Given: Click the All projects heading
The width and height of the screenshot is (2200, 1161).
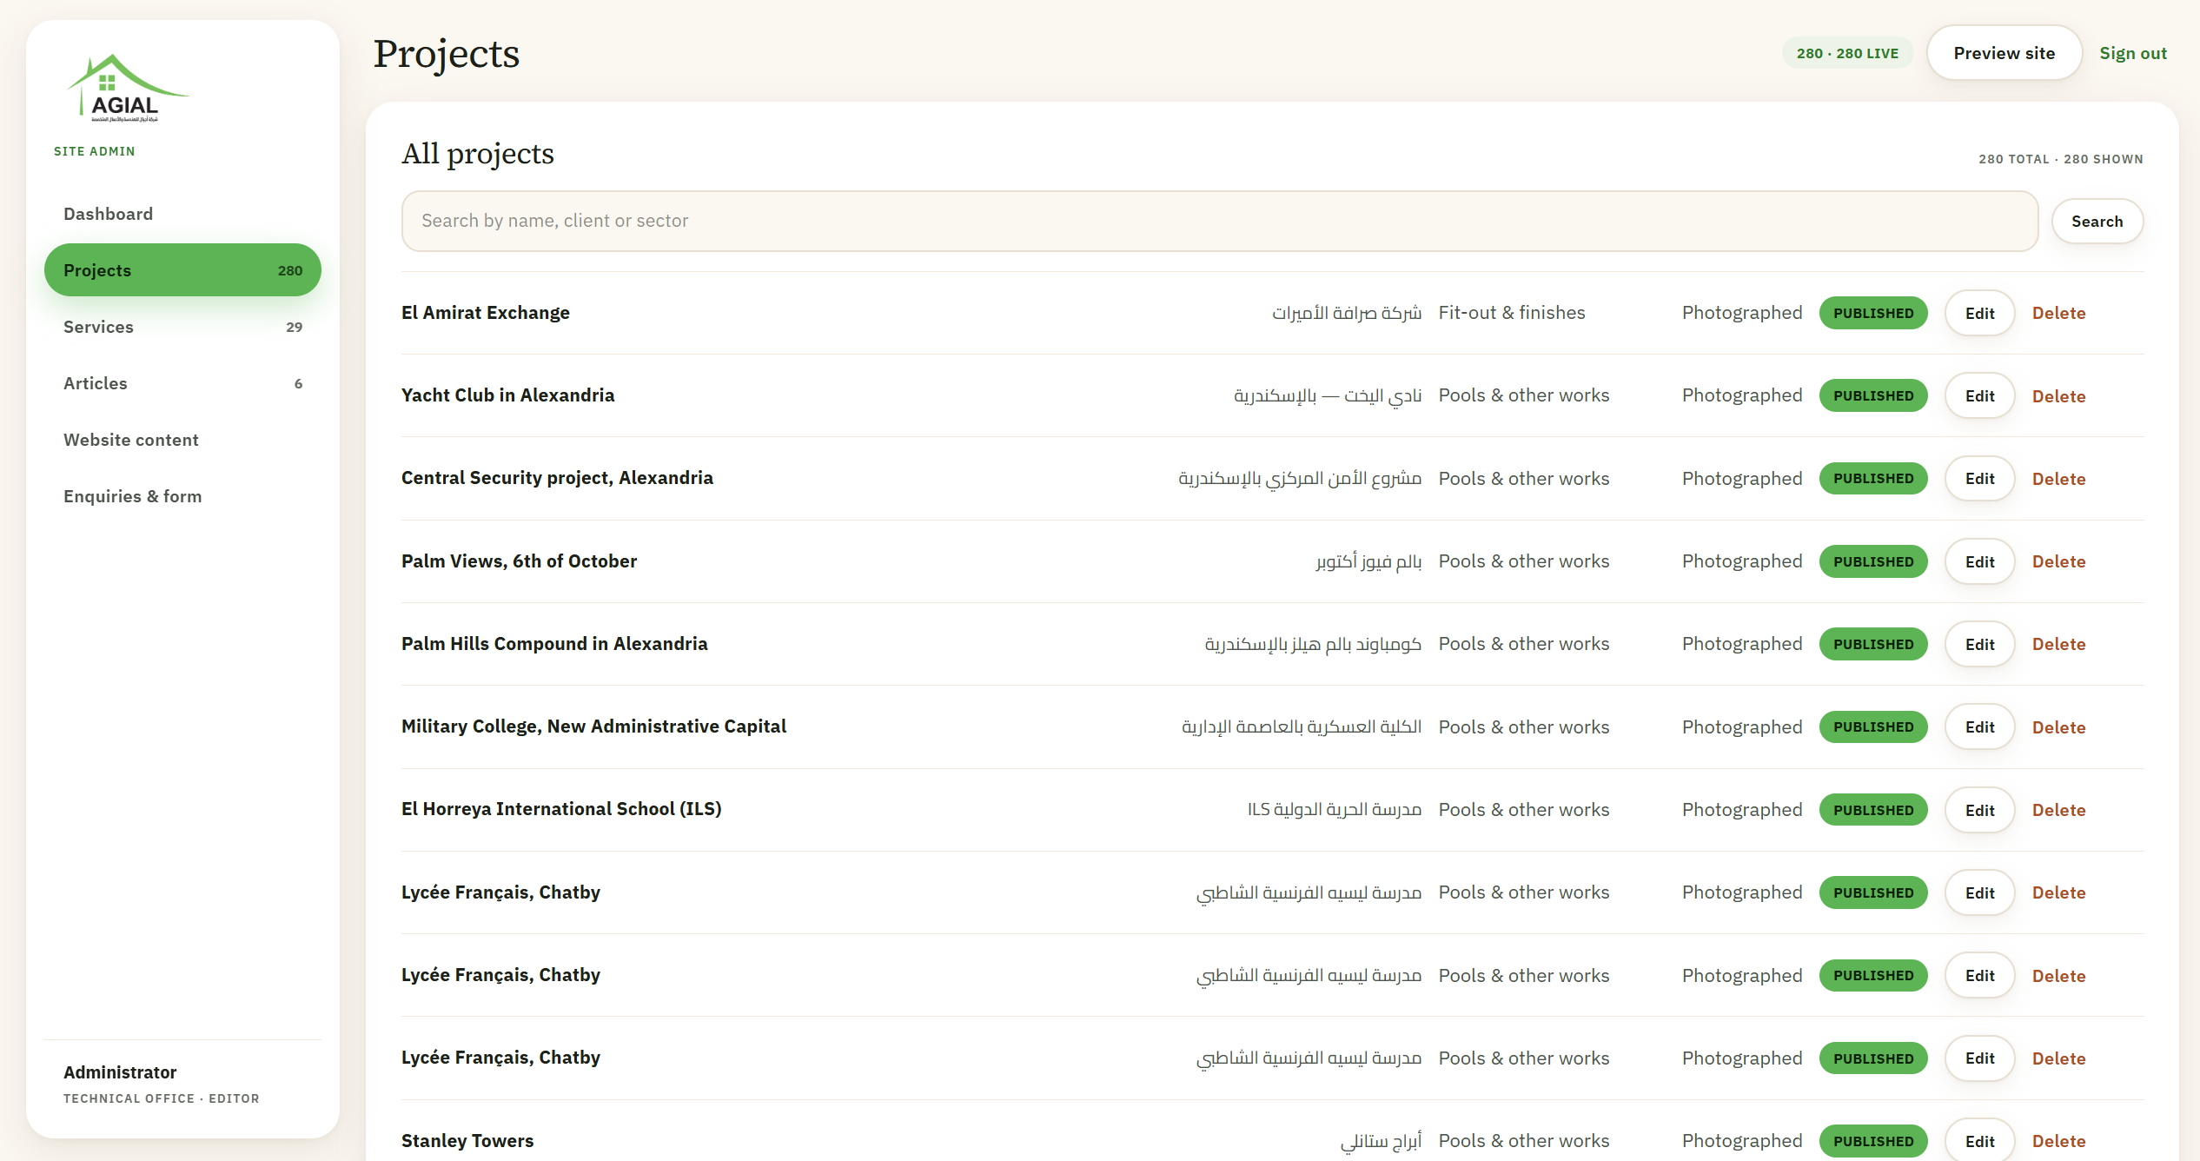Looking at the screenshot, I should click(x=478, y=154).
